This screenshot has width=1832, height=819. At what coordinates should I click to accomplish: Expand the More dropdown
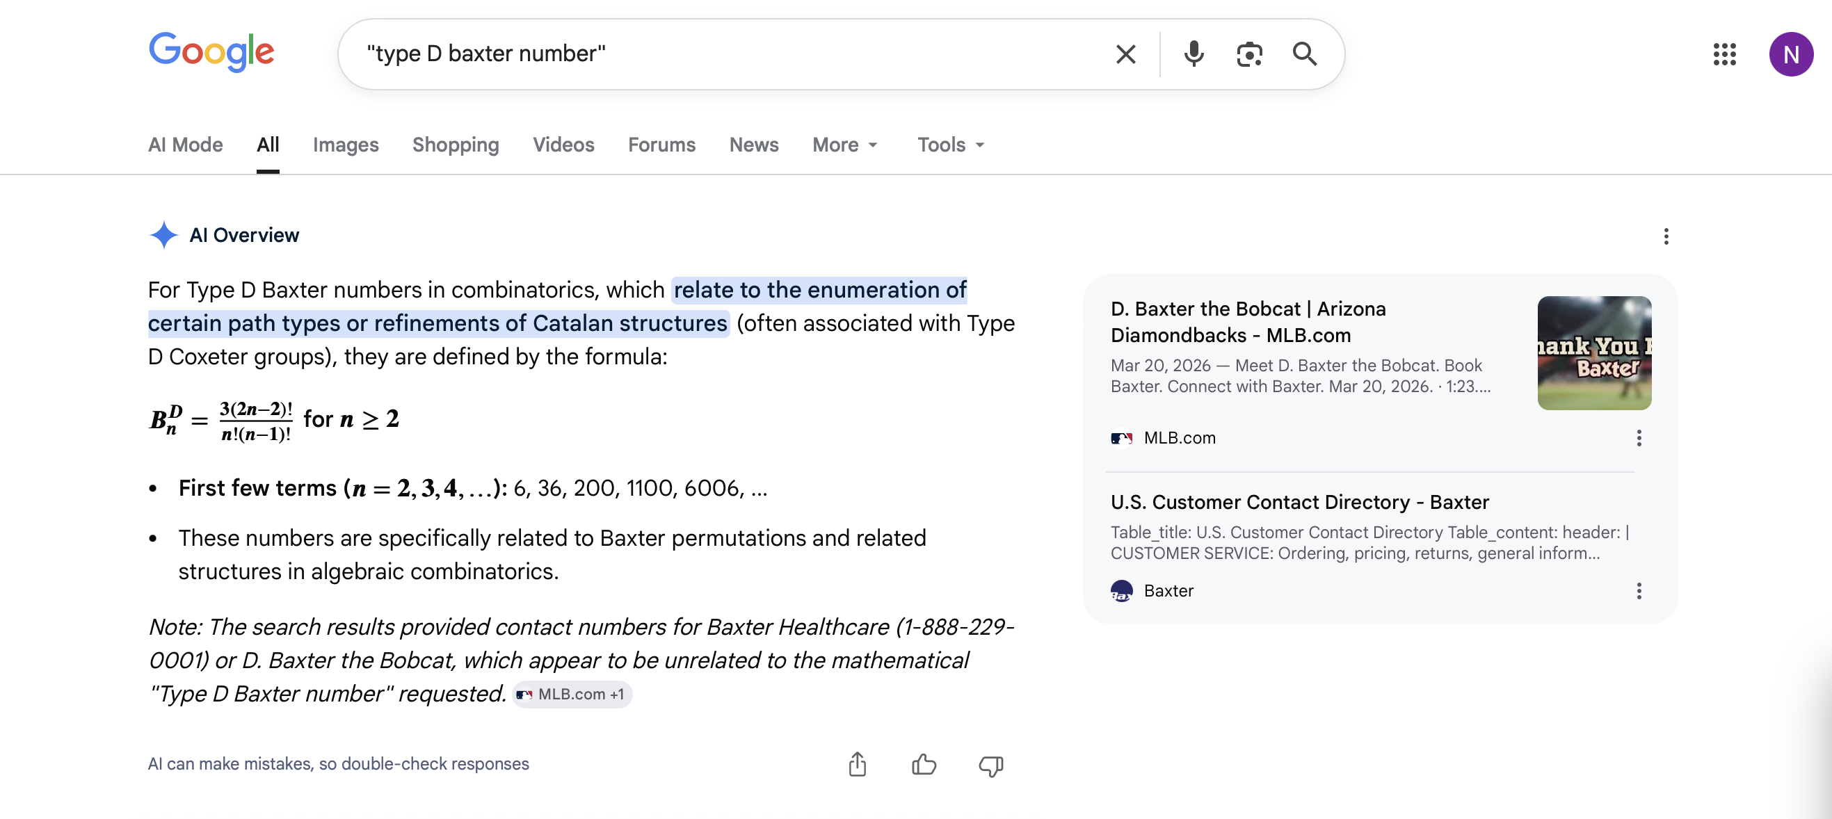click(846, 145)
